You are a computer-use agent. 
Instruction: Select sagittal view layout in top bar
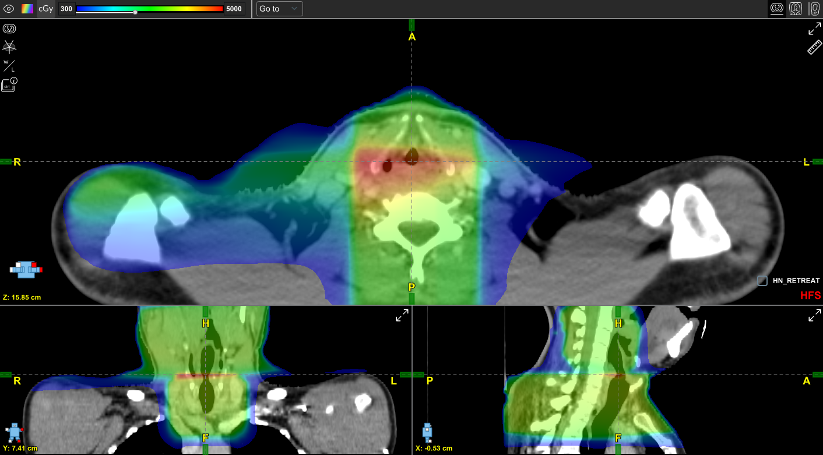814,9
